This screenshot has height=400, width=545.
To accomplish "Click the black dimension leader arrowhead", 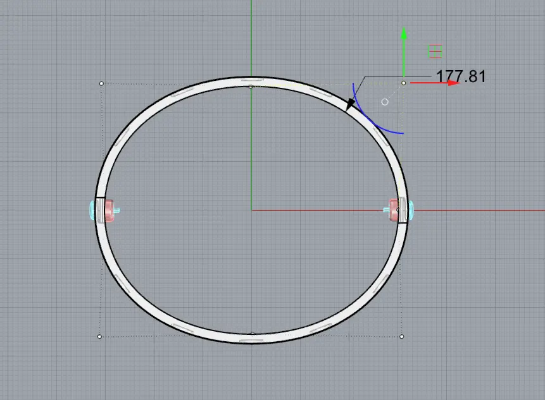I will [349, 106].
